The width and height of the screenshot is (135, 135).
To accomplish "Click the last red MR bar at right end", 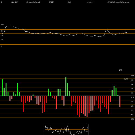I will 120,101.
